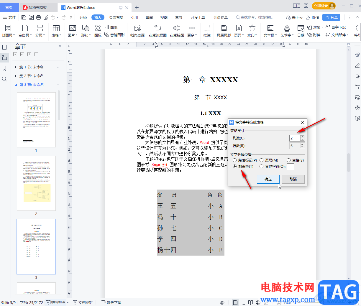Open the search icon in left sidebar
The width and height of the screenshot is (361, 306).
click(x=4, y=79)
